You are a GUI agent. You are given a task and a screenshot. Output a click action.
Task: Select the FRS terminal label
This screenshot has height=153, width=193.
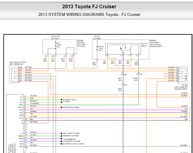(21, 110)
